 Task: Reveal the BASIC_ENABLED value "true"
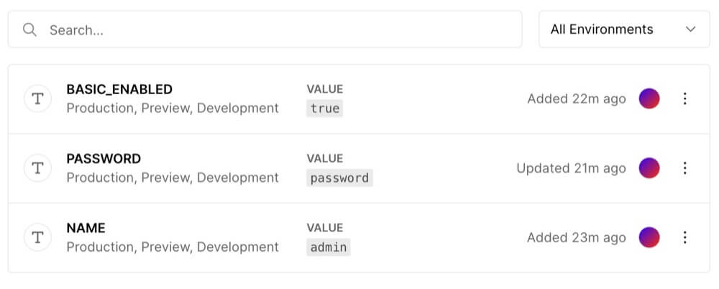pos(325,109)
